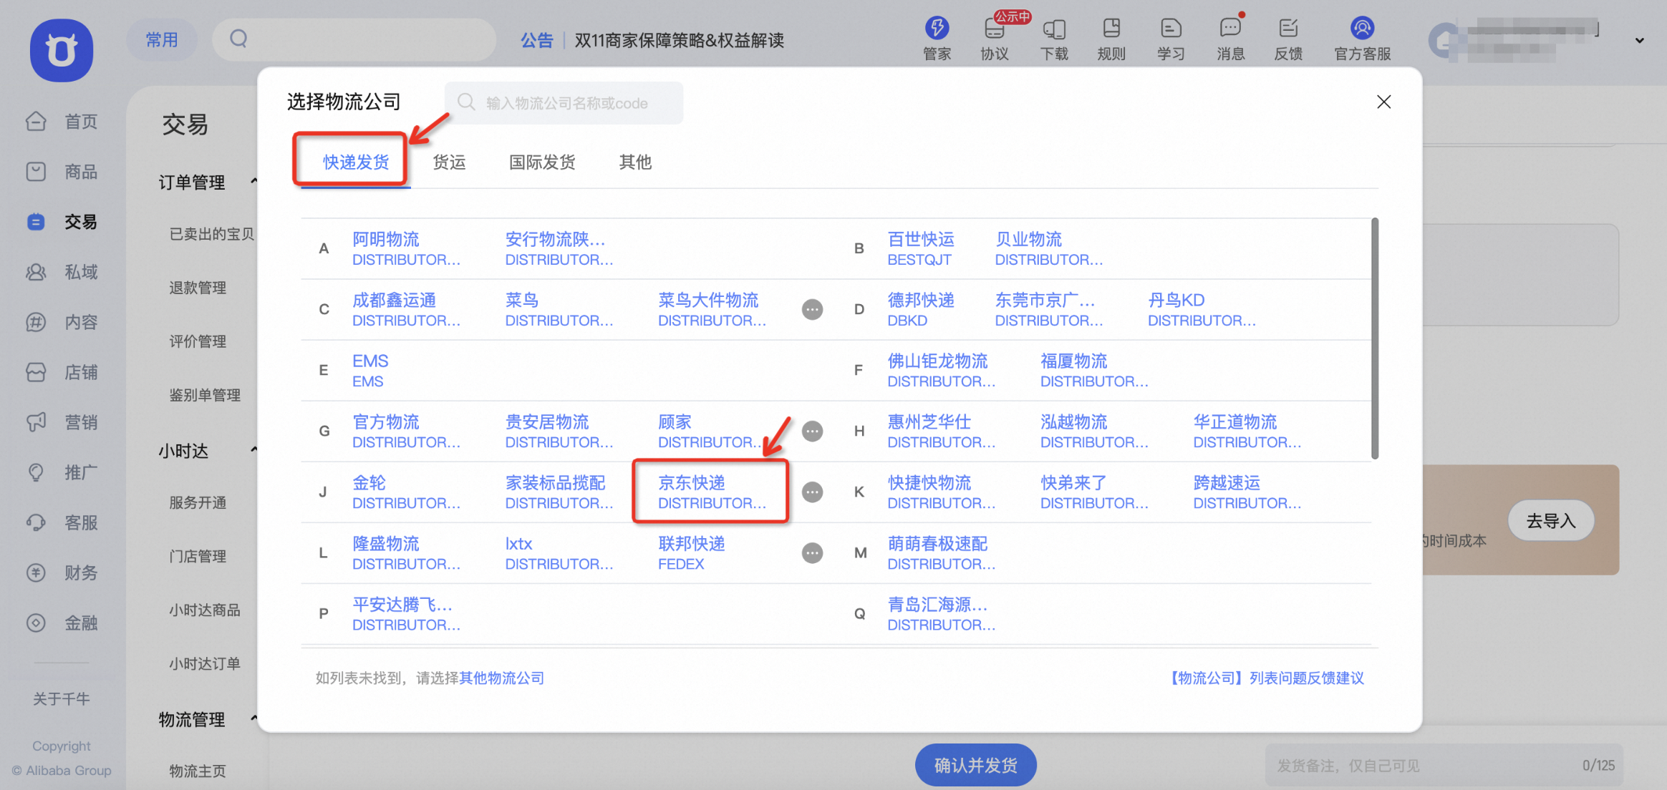Open the account dropdown arrow
Image resolution: width=1667 pixels, height=790 pixels.
[1639, 41]
